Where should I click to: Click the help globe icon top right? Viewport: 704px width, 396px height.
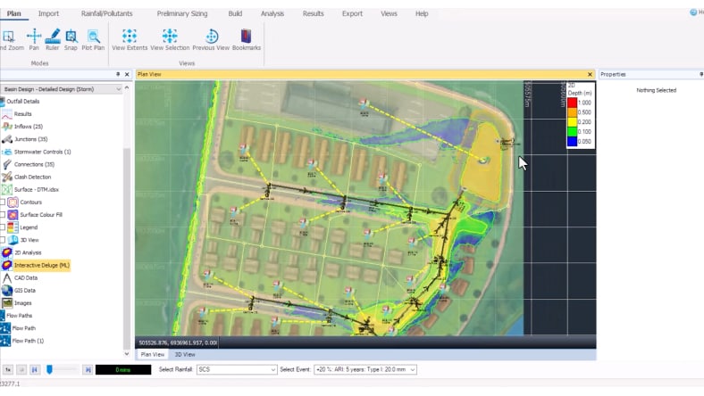point(693,12)
